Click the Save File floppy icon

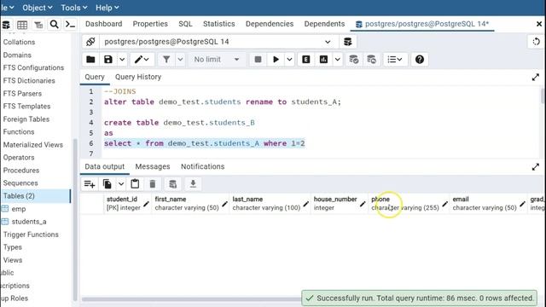tap(108, 60)
